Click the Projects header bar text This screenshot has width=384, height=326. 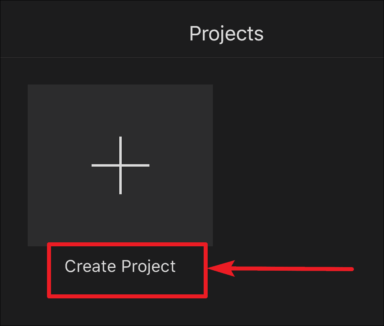point(226,34)
